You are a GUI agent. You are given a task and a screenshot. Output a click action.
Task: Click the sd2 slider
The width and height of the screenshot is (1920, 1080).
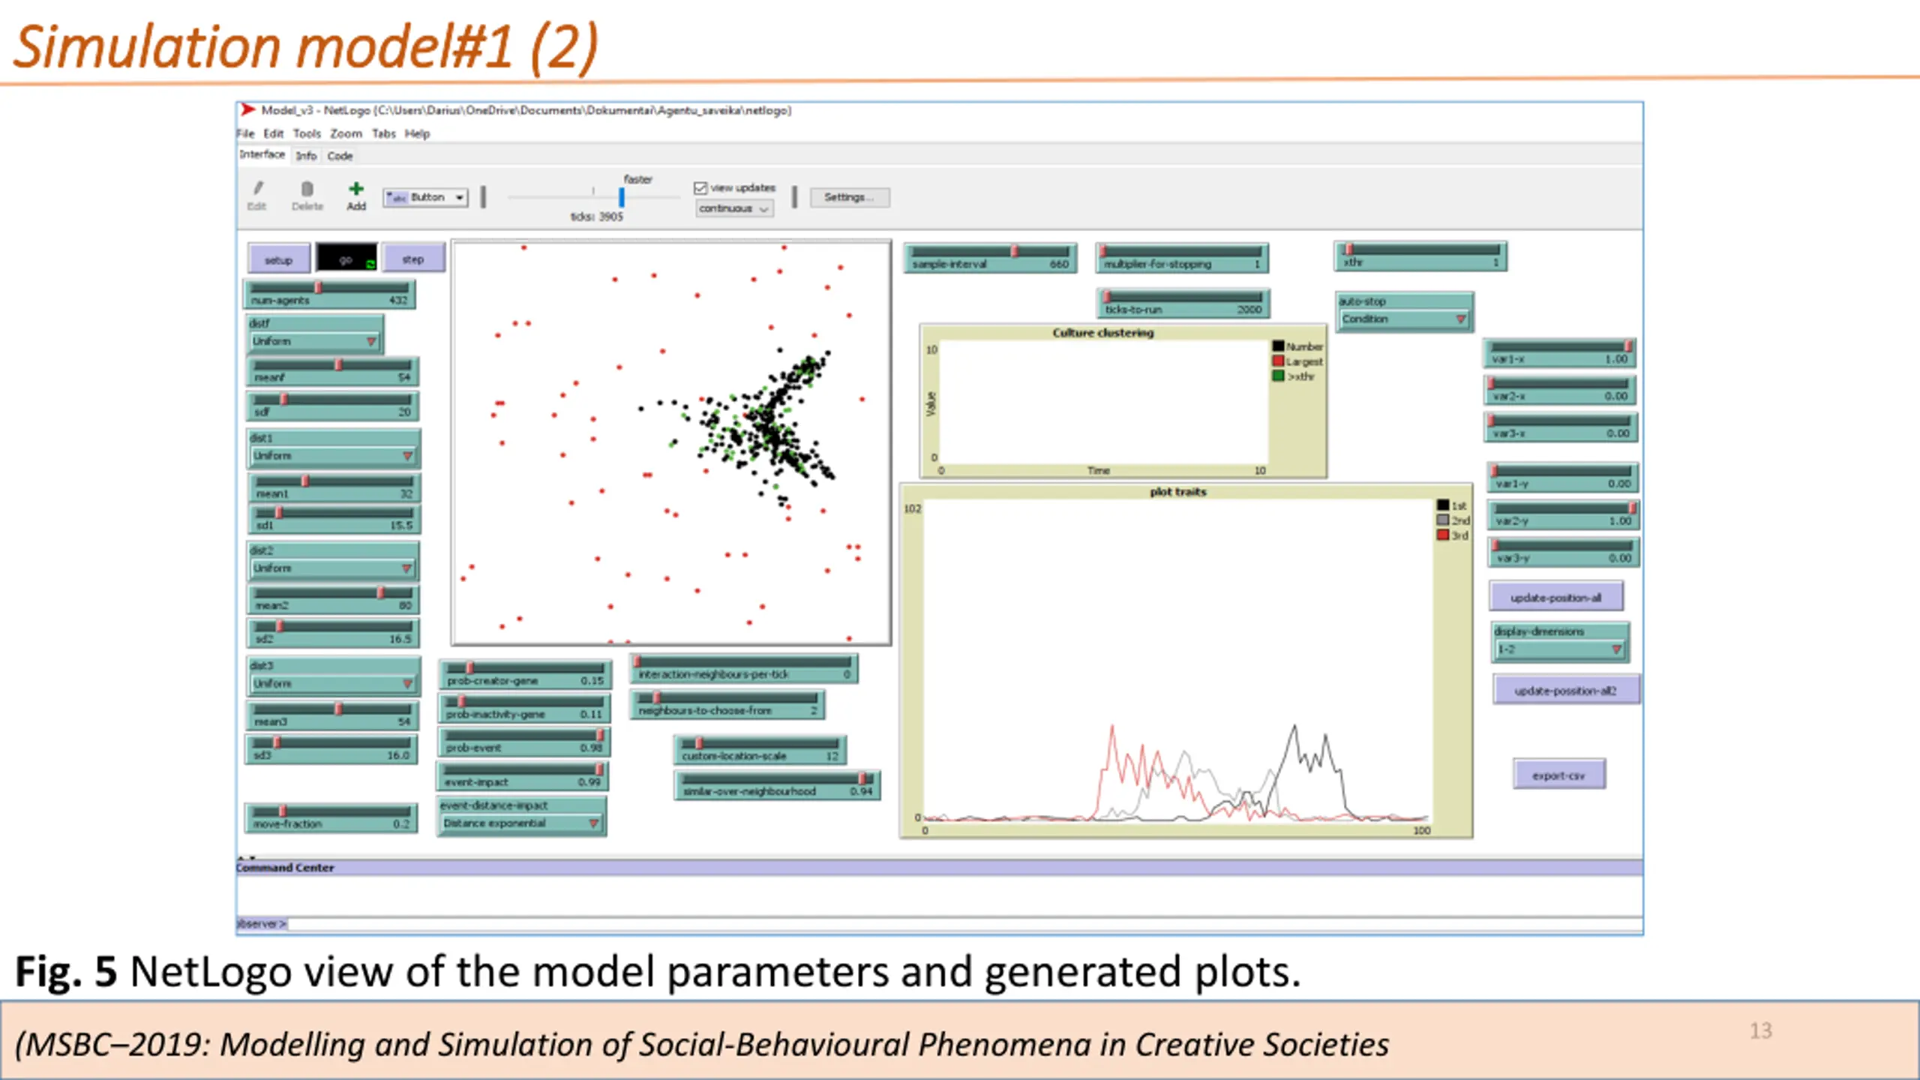333,633
